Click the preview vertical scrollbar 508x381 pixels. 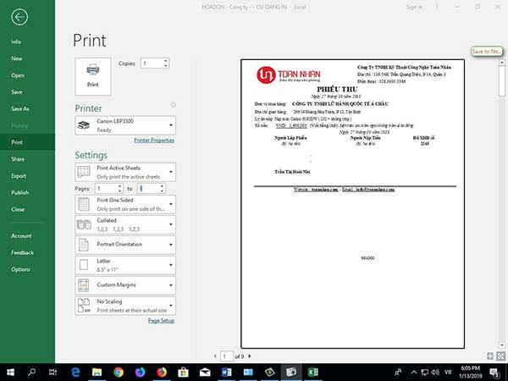502,204
